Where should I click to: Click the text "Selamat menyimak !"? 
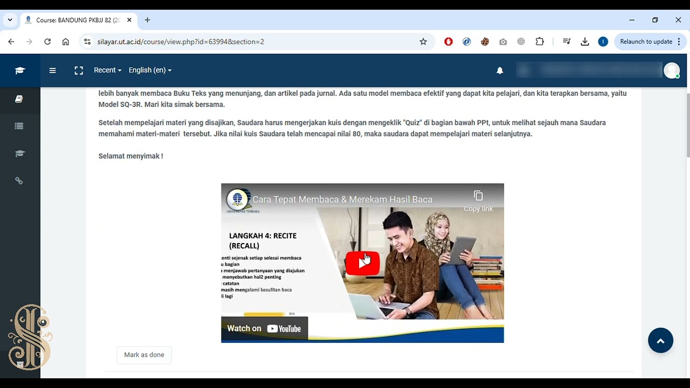(130, 156)
